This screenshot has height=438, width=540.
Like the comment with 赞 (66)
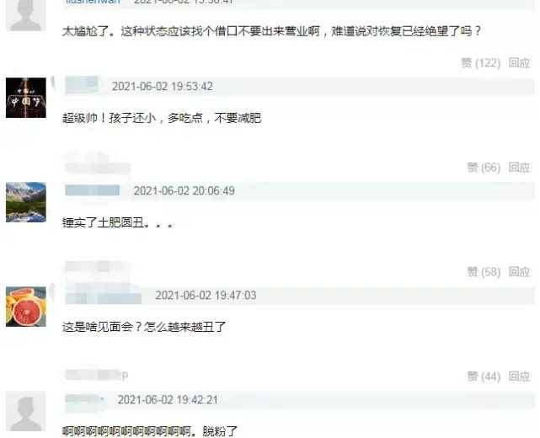click(484, 168)
